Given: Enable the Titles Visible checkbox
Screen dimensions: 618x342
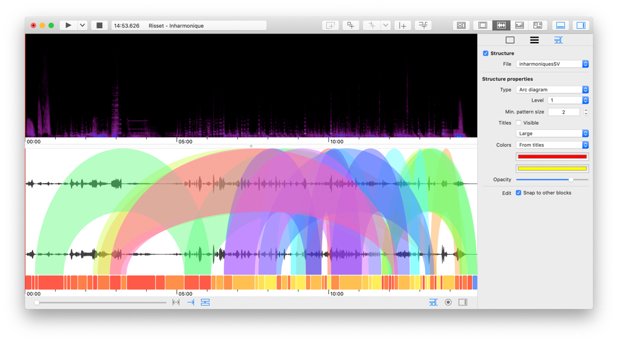Looking at the screenshot, I should pos(519,123).
